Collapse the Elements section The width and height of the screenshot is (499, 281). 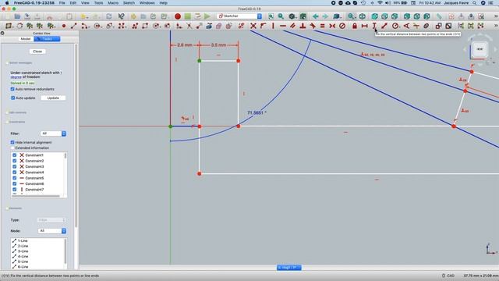pyautogui.click(x=7, y=208)
